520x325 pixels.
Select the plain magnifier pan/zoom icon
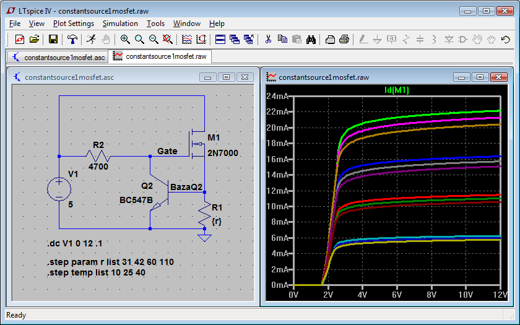coord(139,40)
